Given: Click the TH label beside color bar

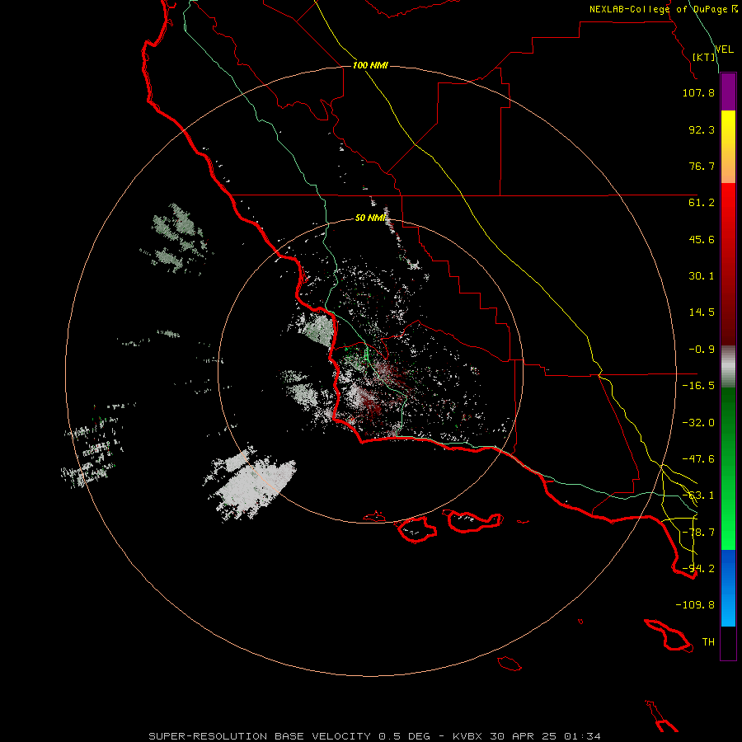Looking at the screenshot, I should click(x=708, y=642).
